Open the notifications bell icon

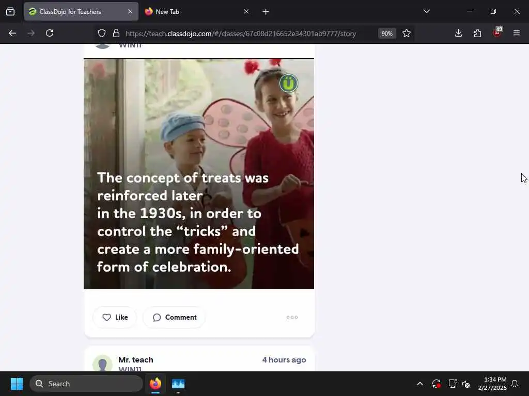pyautogui.click(x=515, y=384)
